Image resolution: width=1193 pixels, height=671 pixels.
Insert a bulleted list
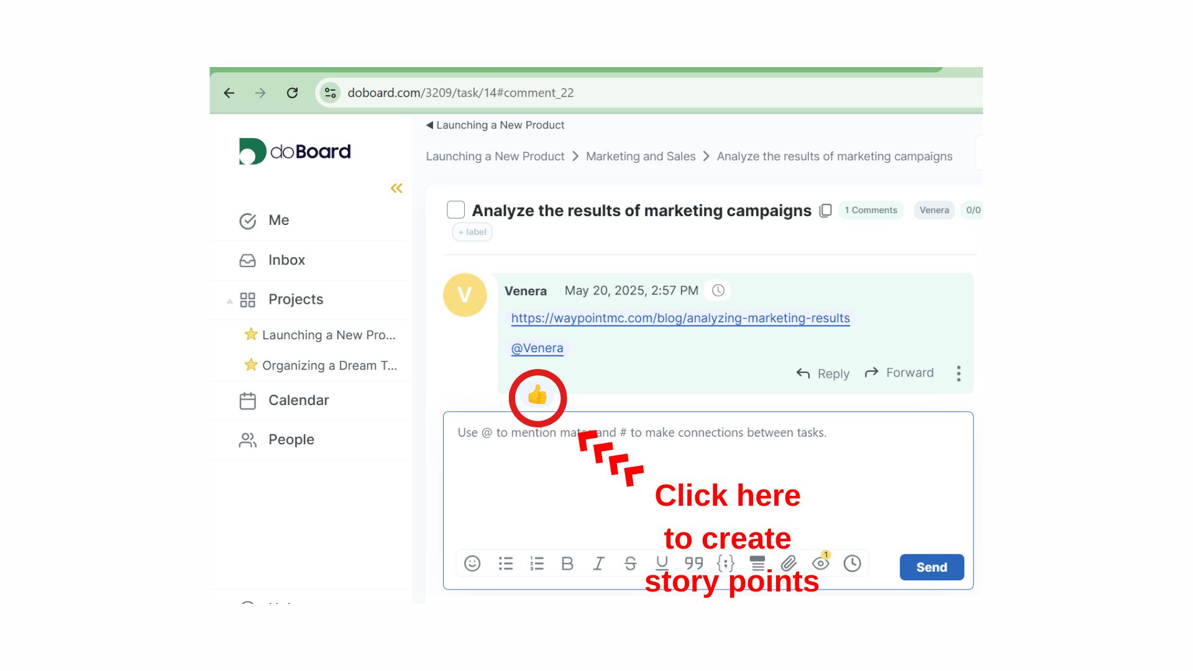pyautogui.click(x=505, y=564)
